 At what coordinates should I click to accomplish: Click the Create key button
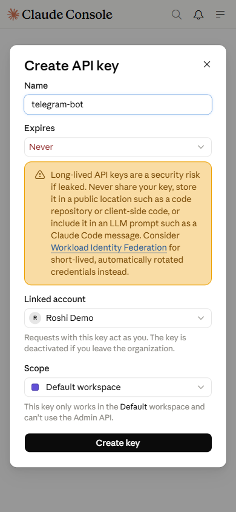click(118, 443)
